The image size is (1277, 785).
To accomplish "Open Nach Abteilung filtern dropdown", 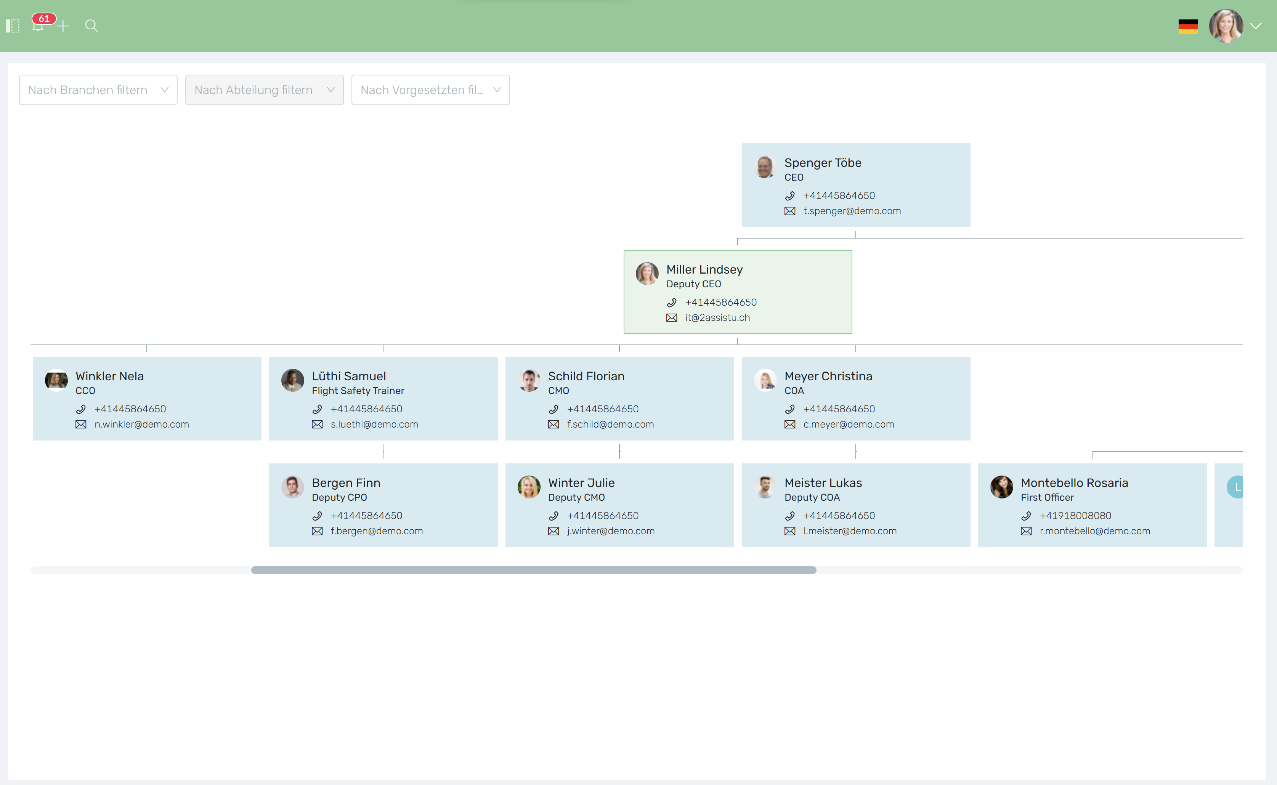I will (264, 90).
